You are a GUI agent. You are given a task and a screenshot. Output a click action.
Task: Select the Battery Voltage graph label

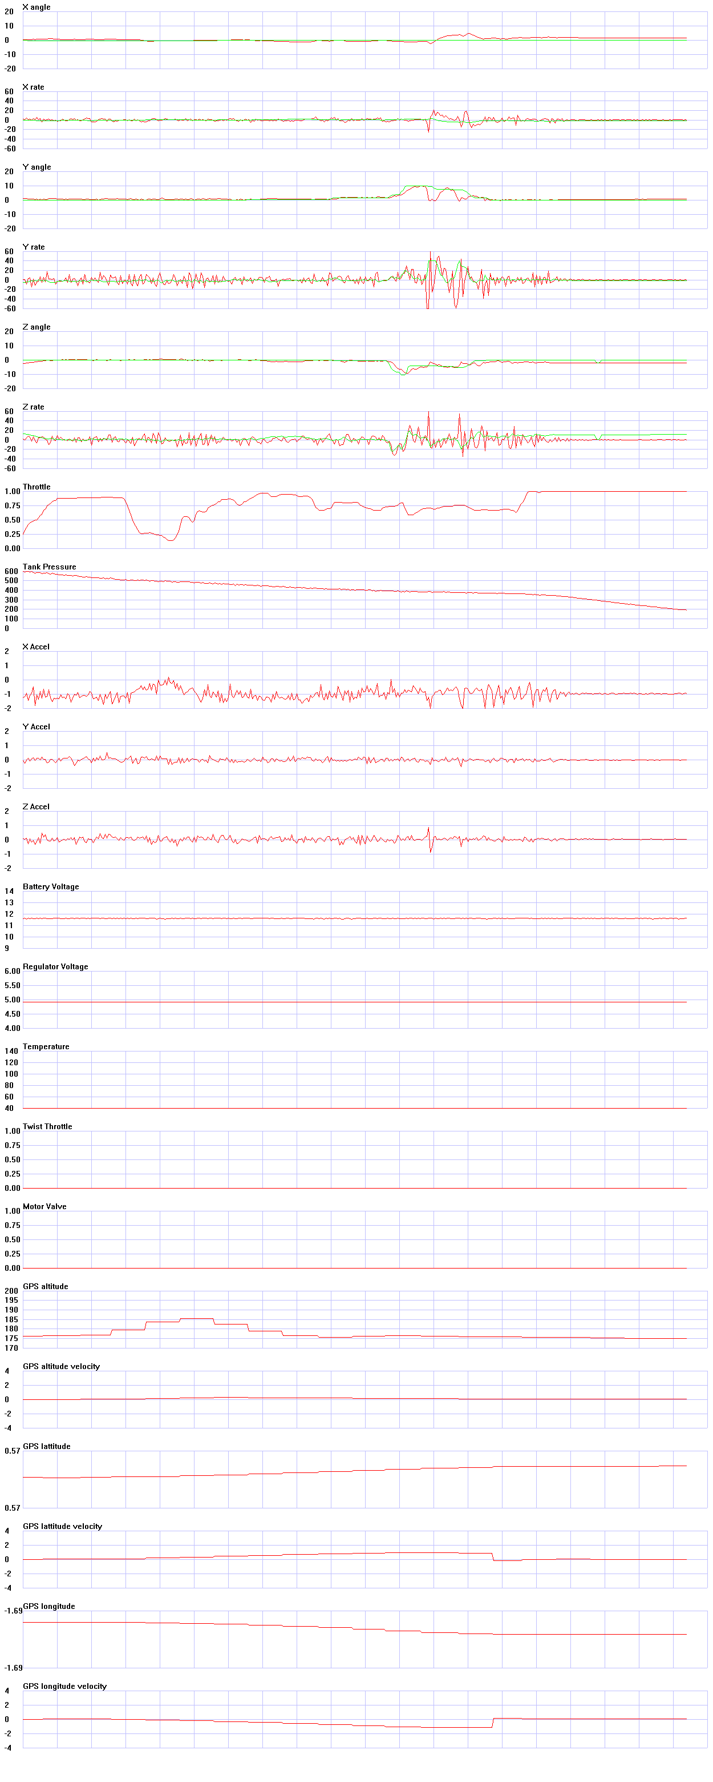[x=50, y=886]
